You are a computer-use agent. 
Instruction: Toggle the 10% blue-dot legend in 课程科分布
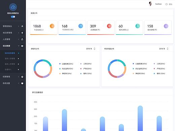(86, 74)
